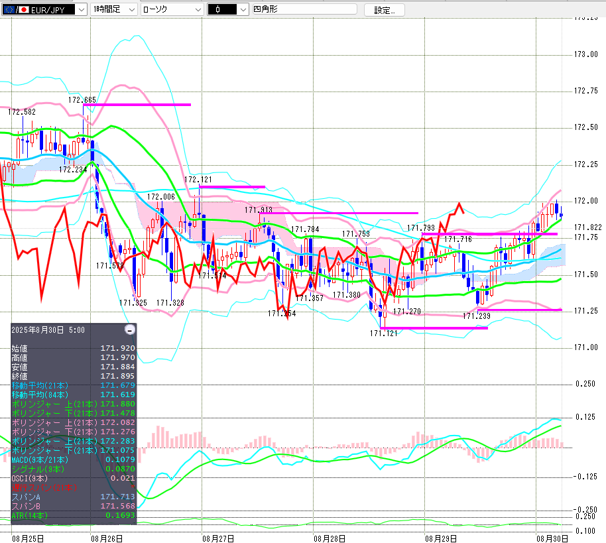Click the MACD(9本/21本) row
606x543 pixels.
point(74,459)
